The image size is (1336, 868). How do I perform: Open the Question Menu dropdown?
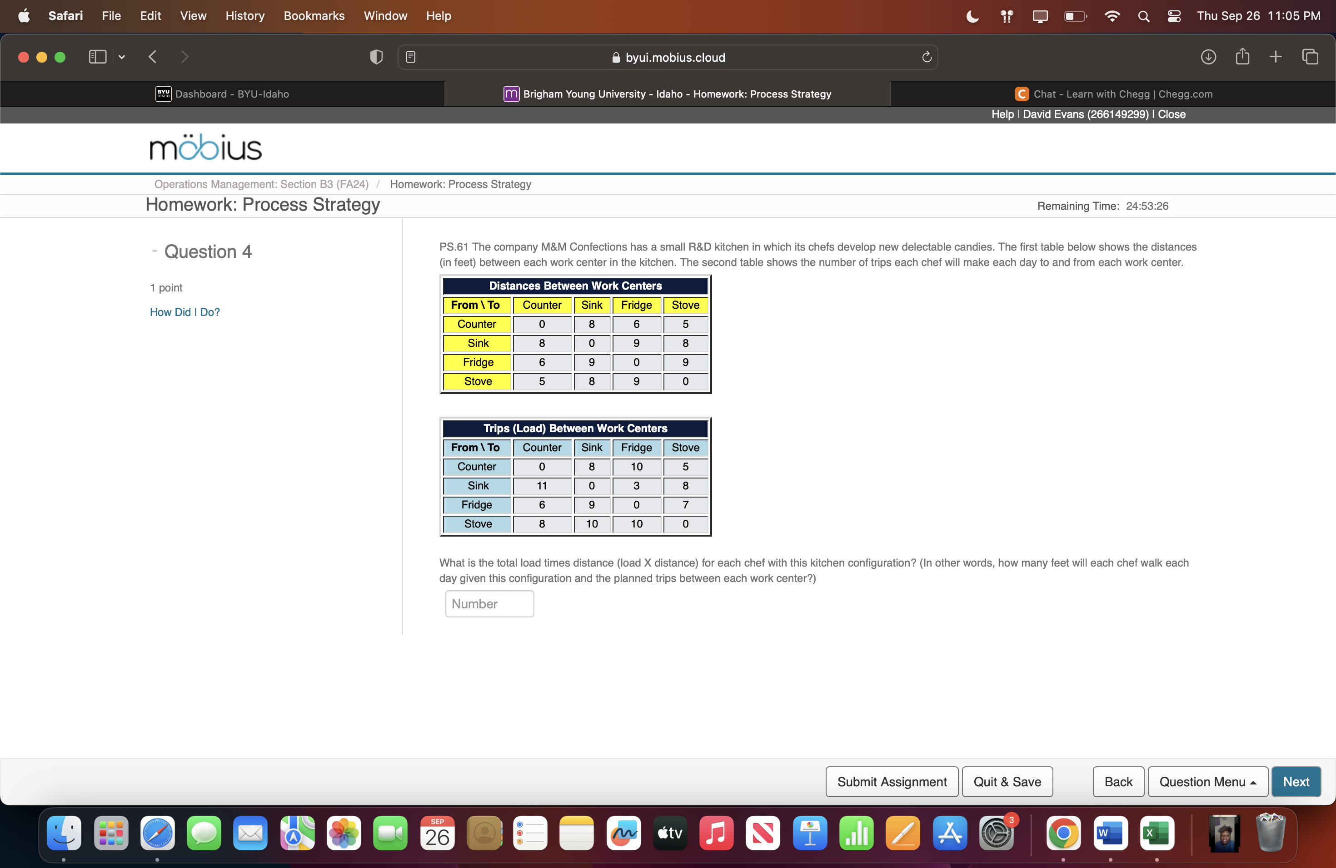pyautogui.click(x=1207, y=781)
